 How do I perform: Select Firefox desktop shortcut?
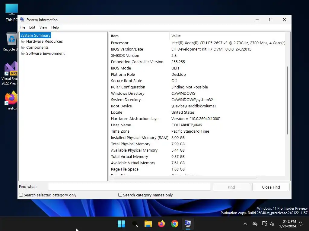coord(11,100)
